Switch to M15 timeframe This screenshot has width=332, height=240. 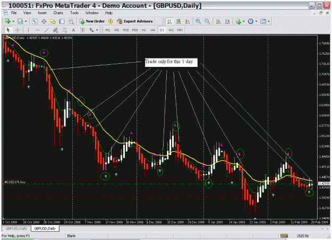[126, 30]
